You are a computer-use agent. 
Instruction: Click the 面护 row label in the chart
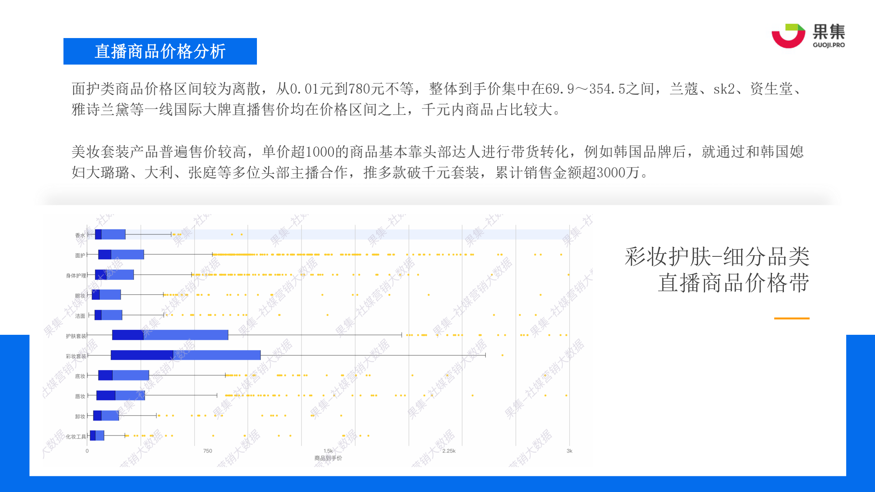click(x=80, y=255)
